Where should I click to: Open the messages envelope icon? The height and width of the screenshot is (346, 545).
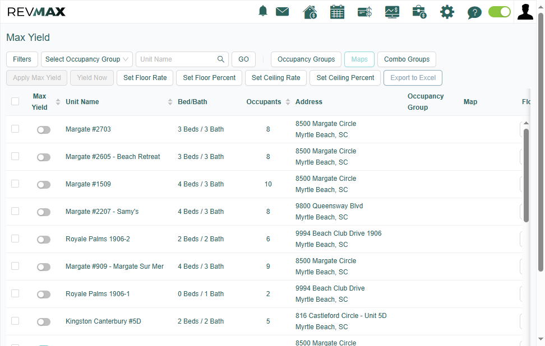click(282, 12)
